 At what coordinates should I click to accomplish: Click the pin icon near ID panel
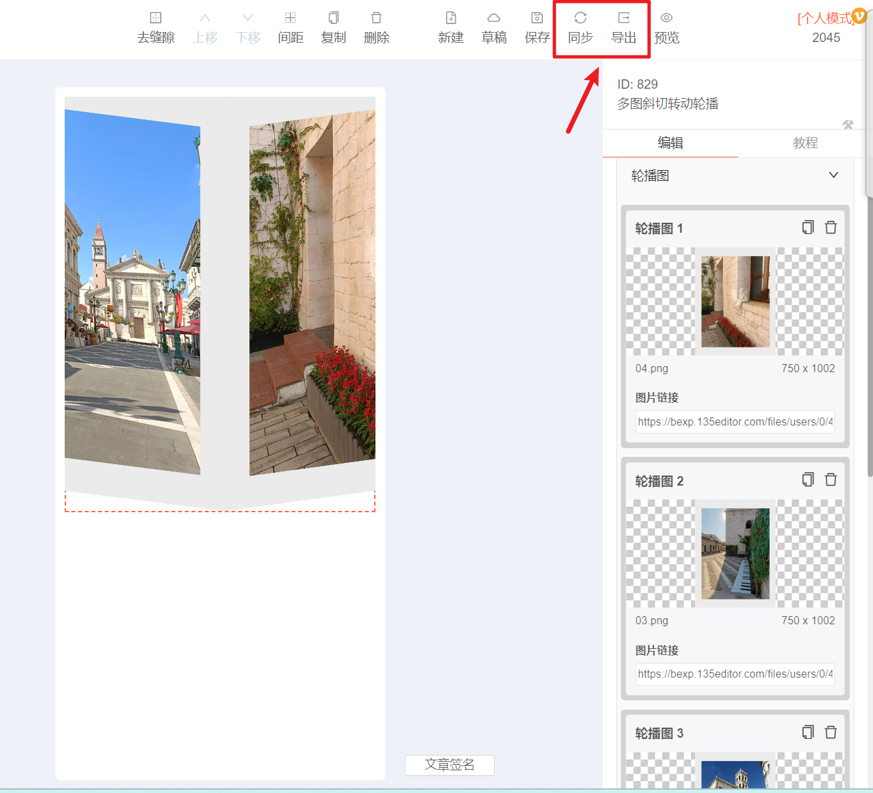(848, 125)
